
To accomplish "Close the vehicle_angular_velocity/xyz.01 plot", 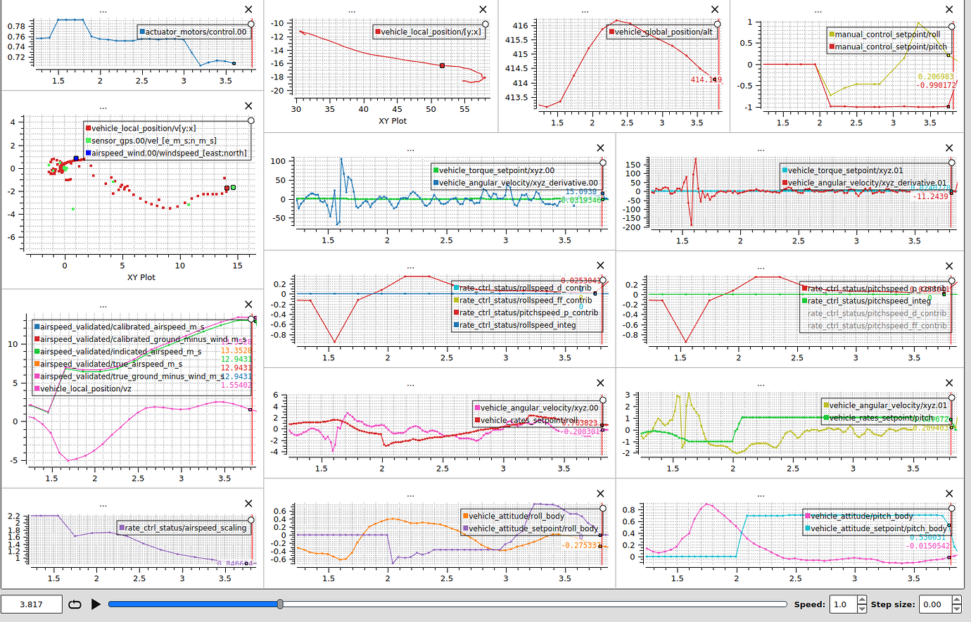I will pos(949,383).
